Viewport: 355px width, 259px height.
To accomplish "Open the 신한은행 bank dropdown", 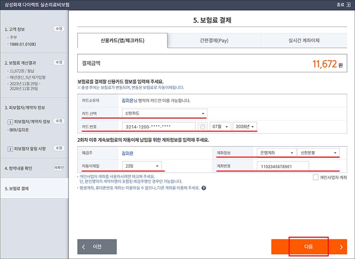I will pos(318,153).
